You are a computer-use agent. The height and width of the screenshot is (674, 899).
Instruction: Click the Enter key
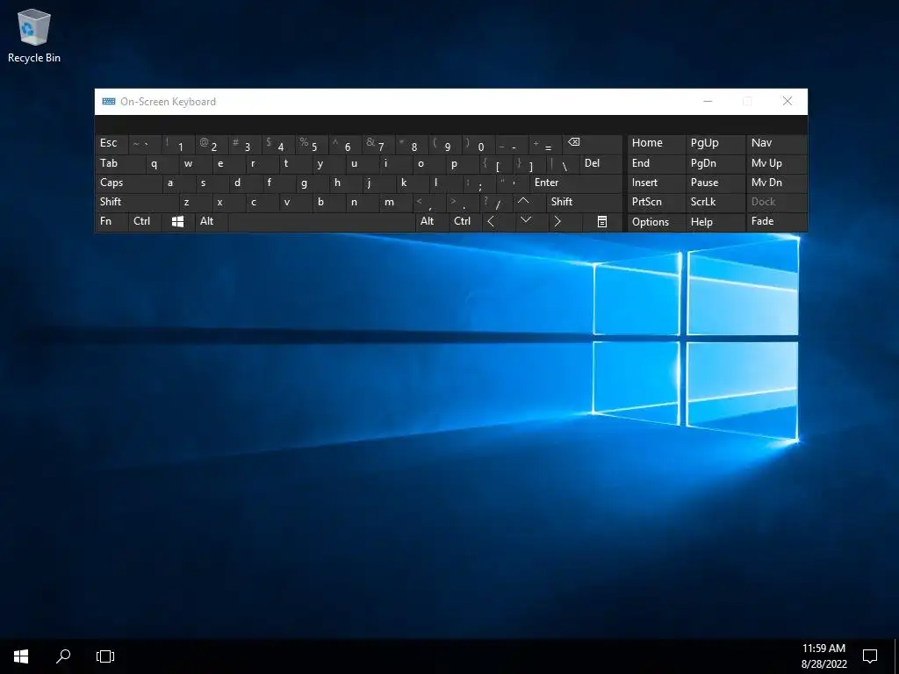tap(576, 183)
